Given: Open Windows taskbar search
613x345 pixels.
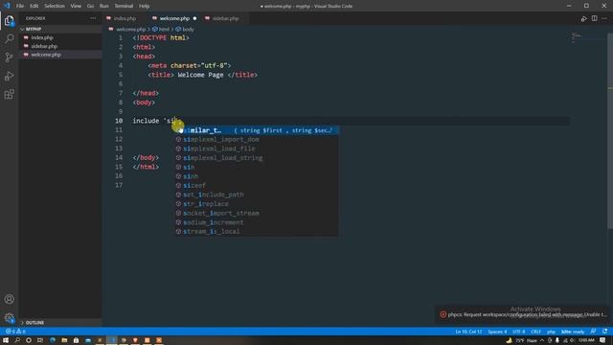Looking at the screenshot, I should (x=17, y=340).
